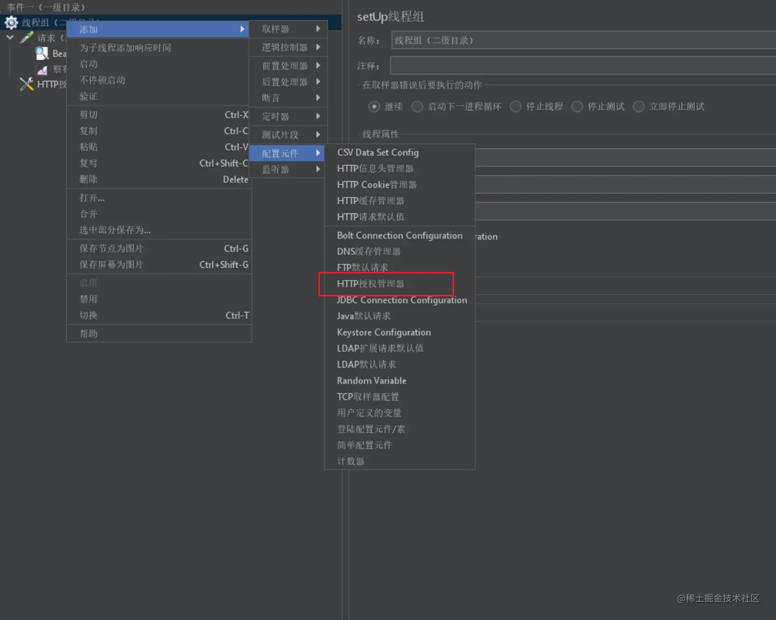Screen dimensions: 776x620
Task: Select 登陆配置元件/素 config element
Action: pos(400,429)
